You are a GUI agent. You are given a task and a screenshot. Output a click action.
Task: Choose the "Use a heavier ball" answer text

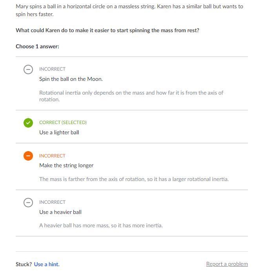point(60,212)
